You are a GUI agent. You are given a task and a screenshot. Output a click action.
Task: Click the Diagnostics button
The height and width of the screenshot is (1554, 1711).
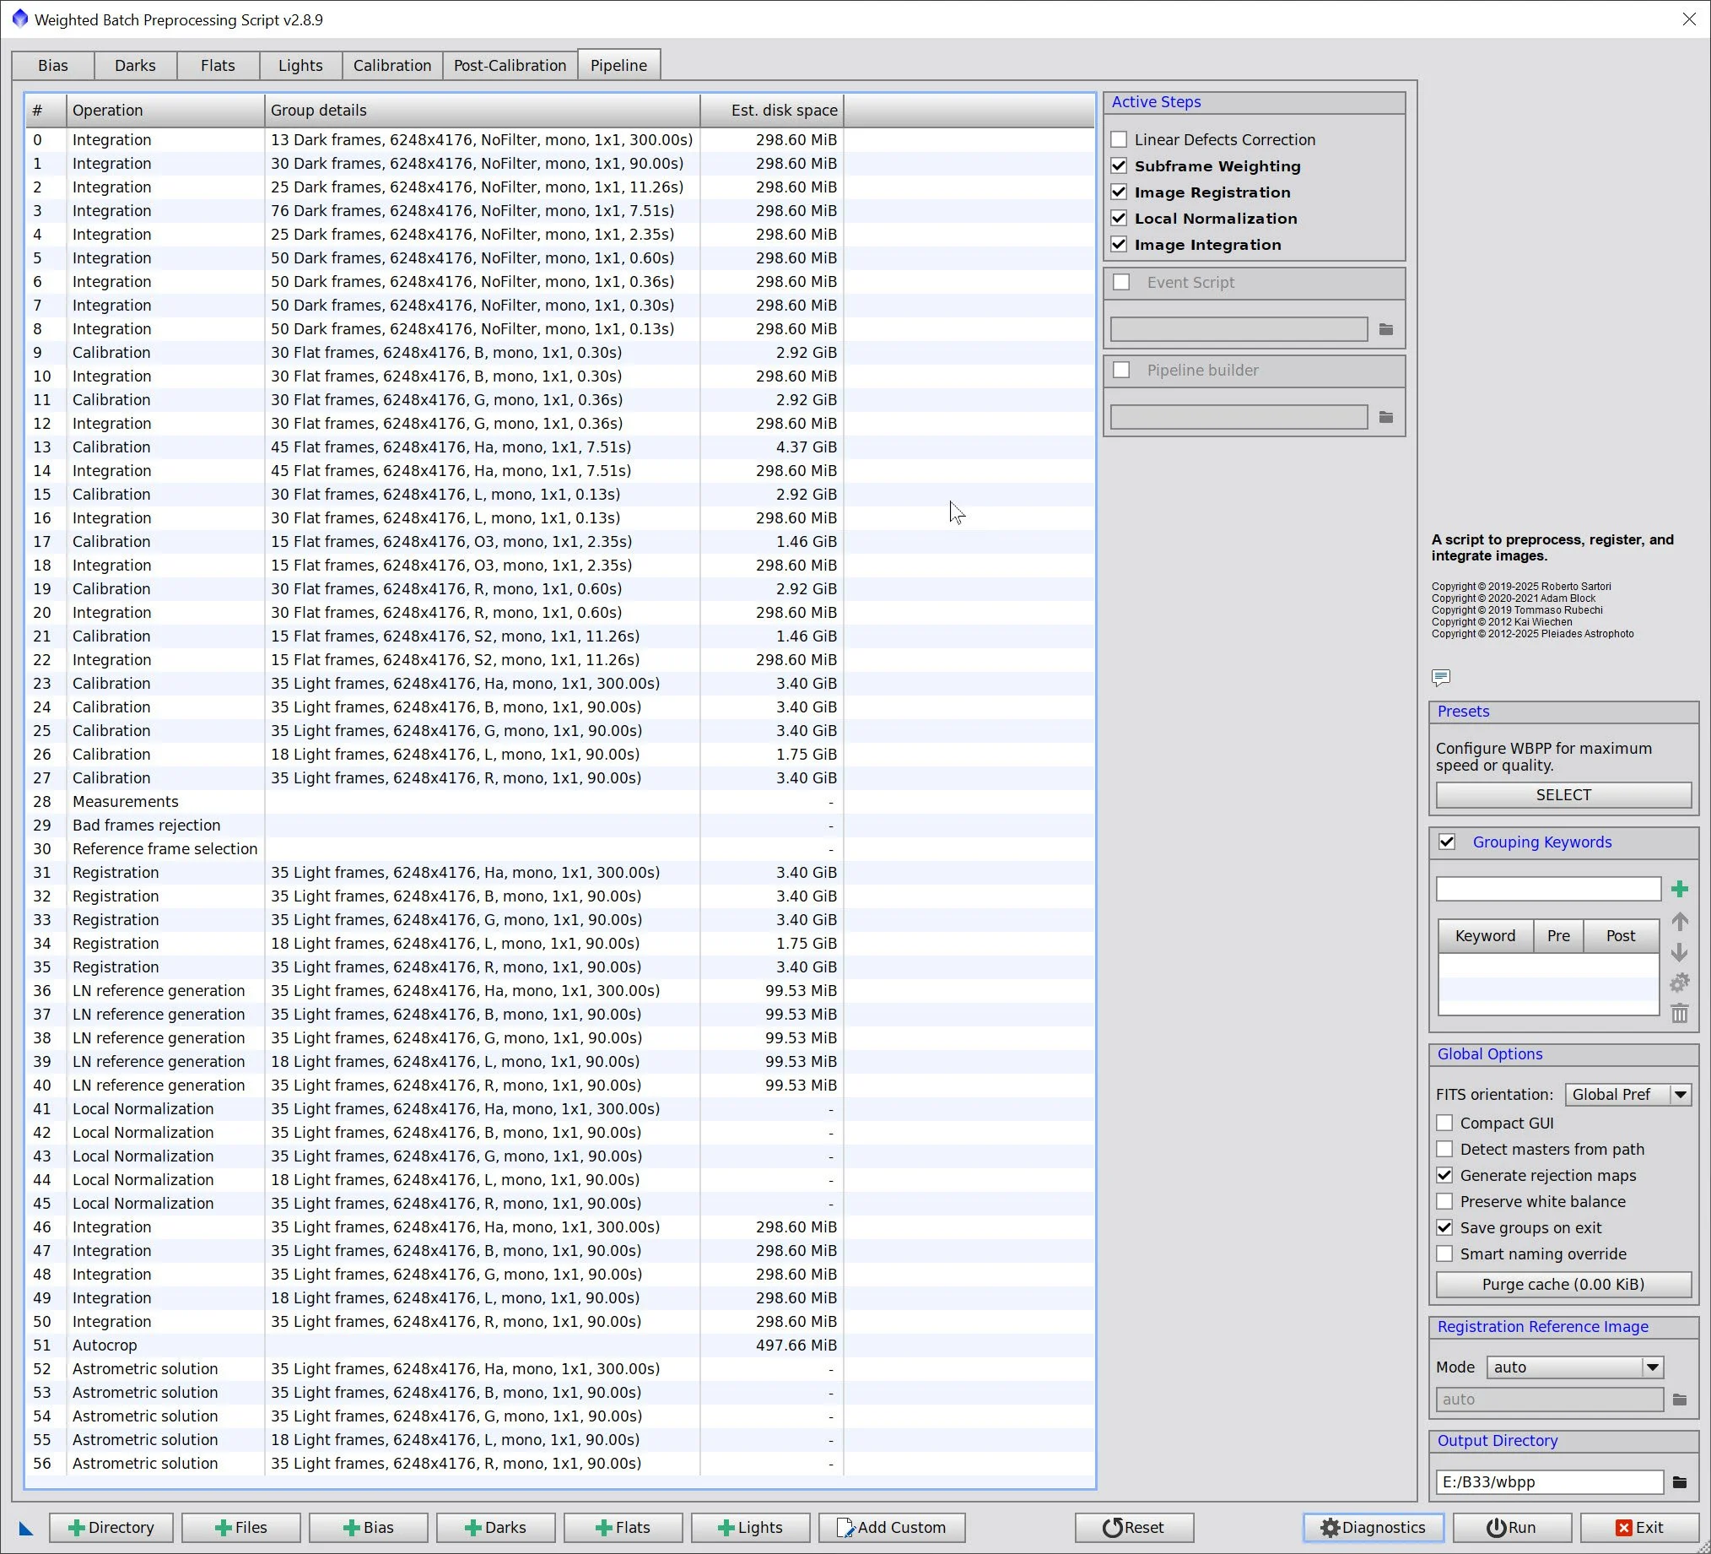pyautogui.click(x=1373, y=1528)
